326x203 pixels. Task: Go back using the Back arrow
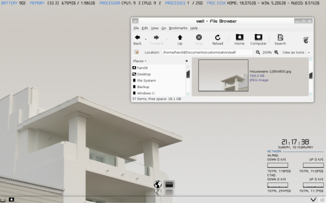[x=137, y=40]
